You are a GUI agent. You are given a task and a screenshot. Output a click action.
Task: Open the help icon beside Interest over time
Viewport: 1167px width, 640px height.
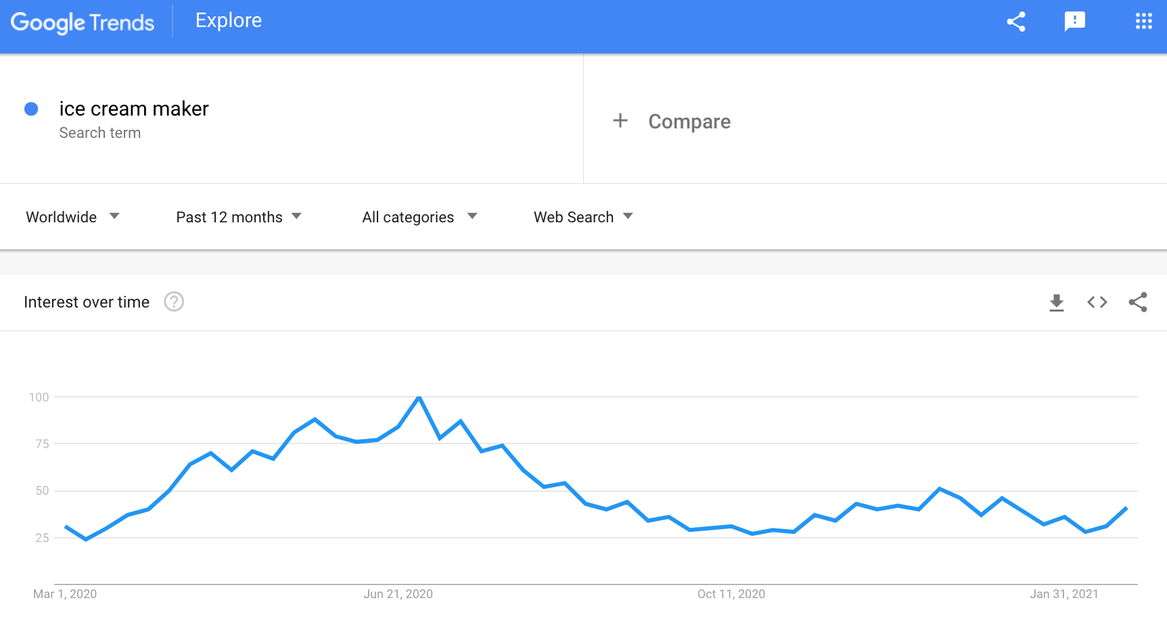pyautogui.click(x=174, y=301)
